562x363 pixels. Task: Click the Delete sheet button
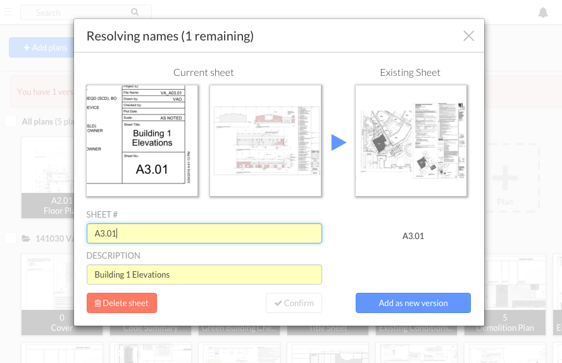coord(122,303)
